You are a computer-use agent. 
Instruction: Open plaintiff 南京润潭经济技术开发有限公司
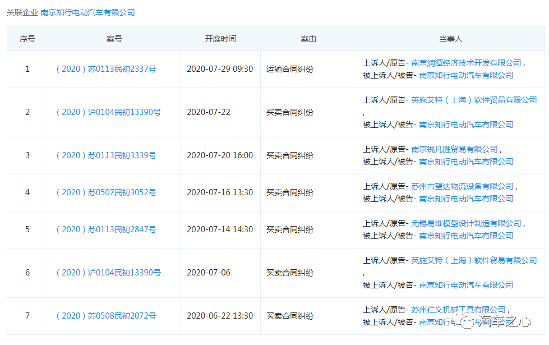click(x=466, y=63)
